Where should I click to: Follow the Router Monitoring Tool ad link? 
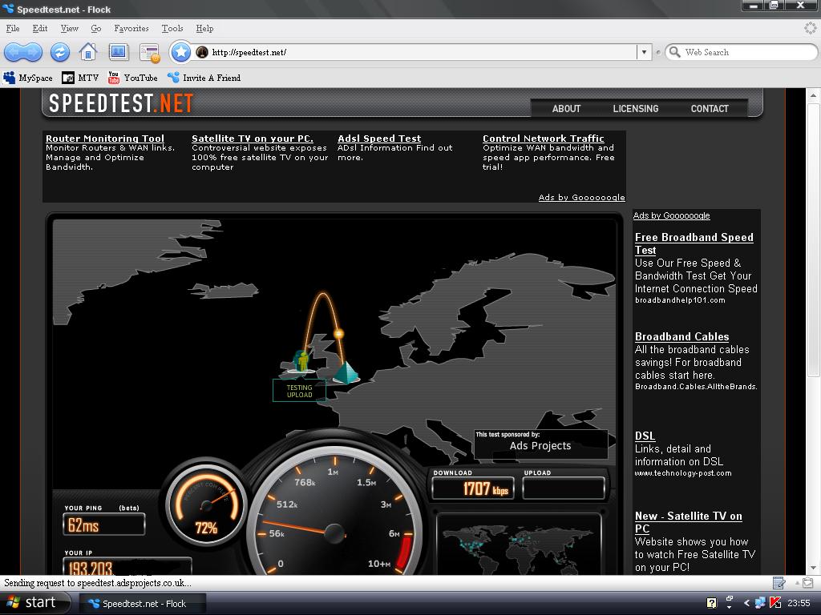click(x=105, y=138)
